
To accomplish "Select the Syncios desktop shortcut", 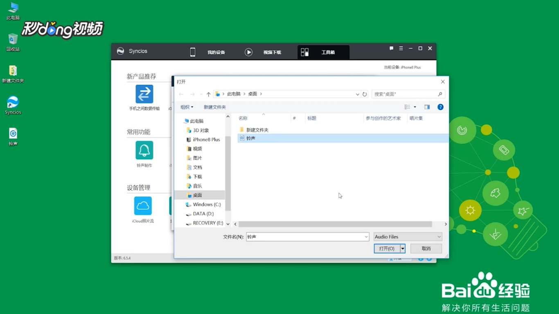I will 13,105.
